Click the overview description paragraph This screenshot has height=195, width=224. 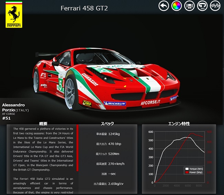tap(43, 149)
